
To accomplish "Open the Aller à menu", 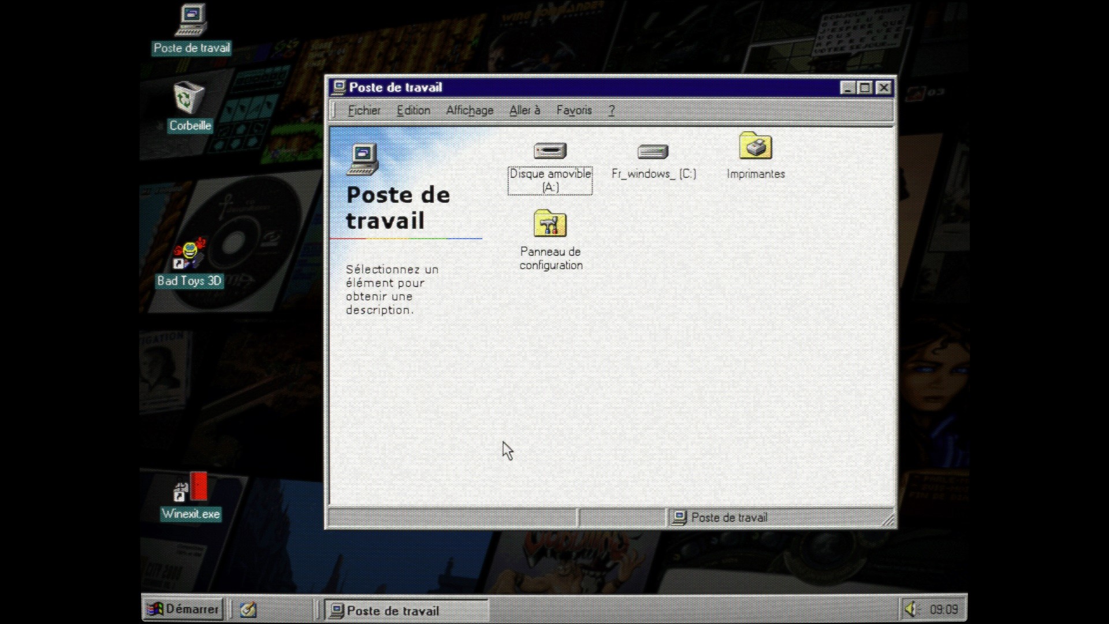I will pos(524,110).
